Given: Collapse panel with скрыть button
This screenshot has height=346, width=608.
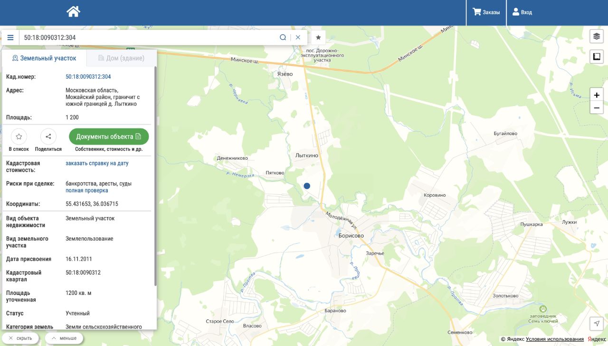Looking at the screenshot, I should (x=20, y=338).
